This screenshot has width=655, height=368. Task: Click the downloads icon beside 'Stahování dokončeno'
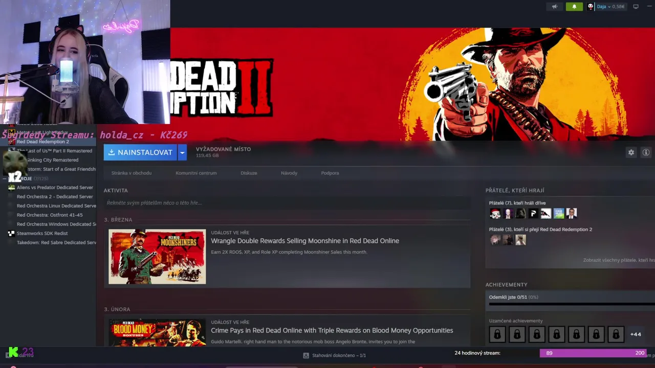click(306, 355)
